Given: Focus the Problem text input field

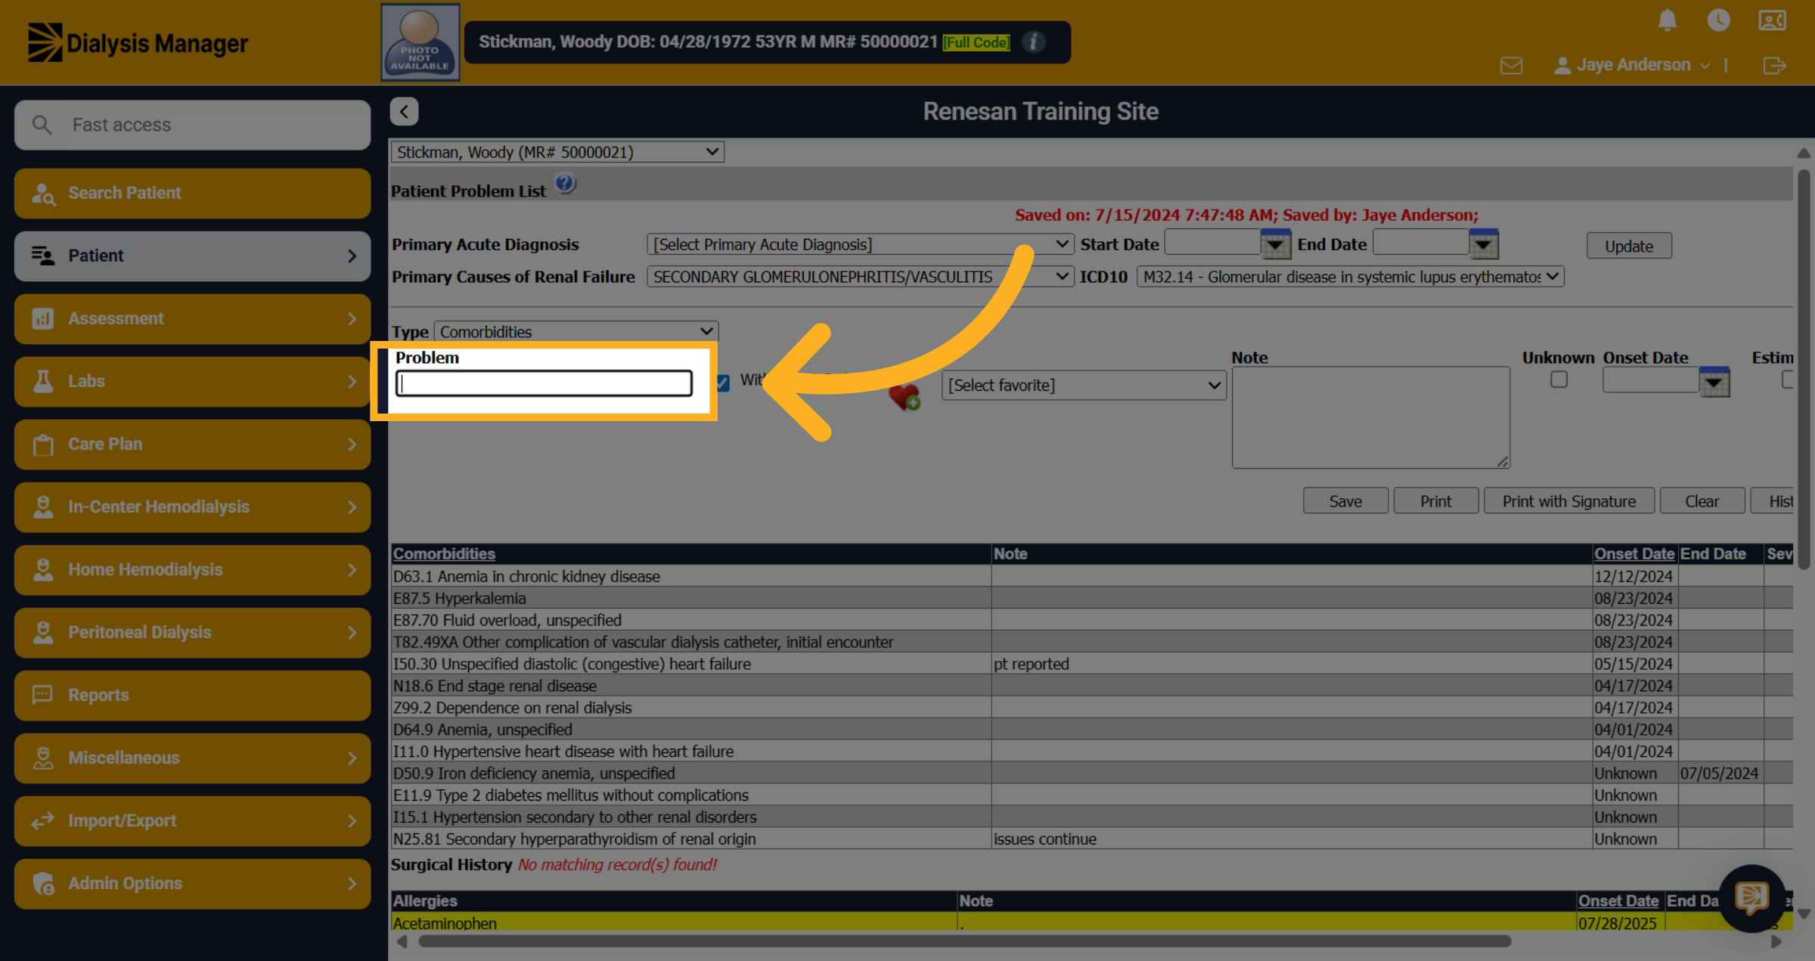Looking at the screenshot, I should tap(544, 383).
